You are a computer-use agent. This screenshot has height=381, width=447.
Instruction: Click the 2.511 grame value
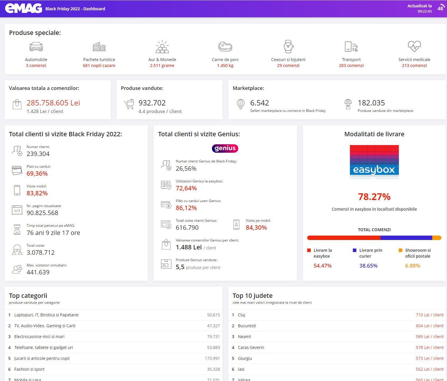click(x=162, y=66)
